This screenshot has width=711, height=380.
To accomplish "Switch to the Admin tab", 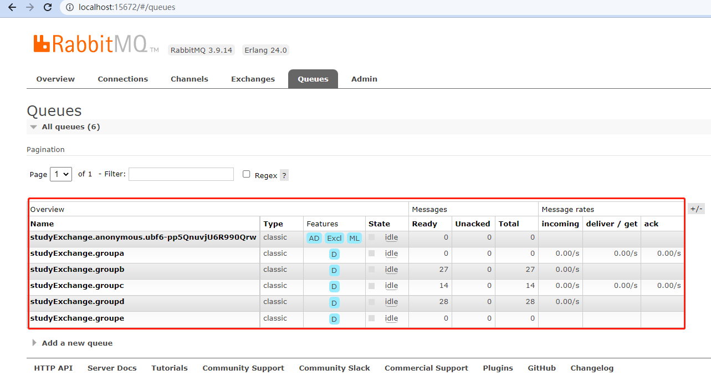I will [364, 79].
